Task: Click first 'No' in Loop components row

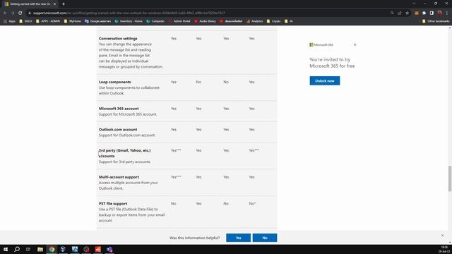Action: pyautogui.click(x=198, y=82)
